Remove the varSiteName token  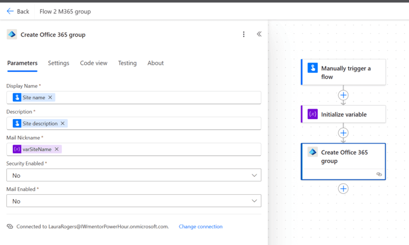coord(57,149)
